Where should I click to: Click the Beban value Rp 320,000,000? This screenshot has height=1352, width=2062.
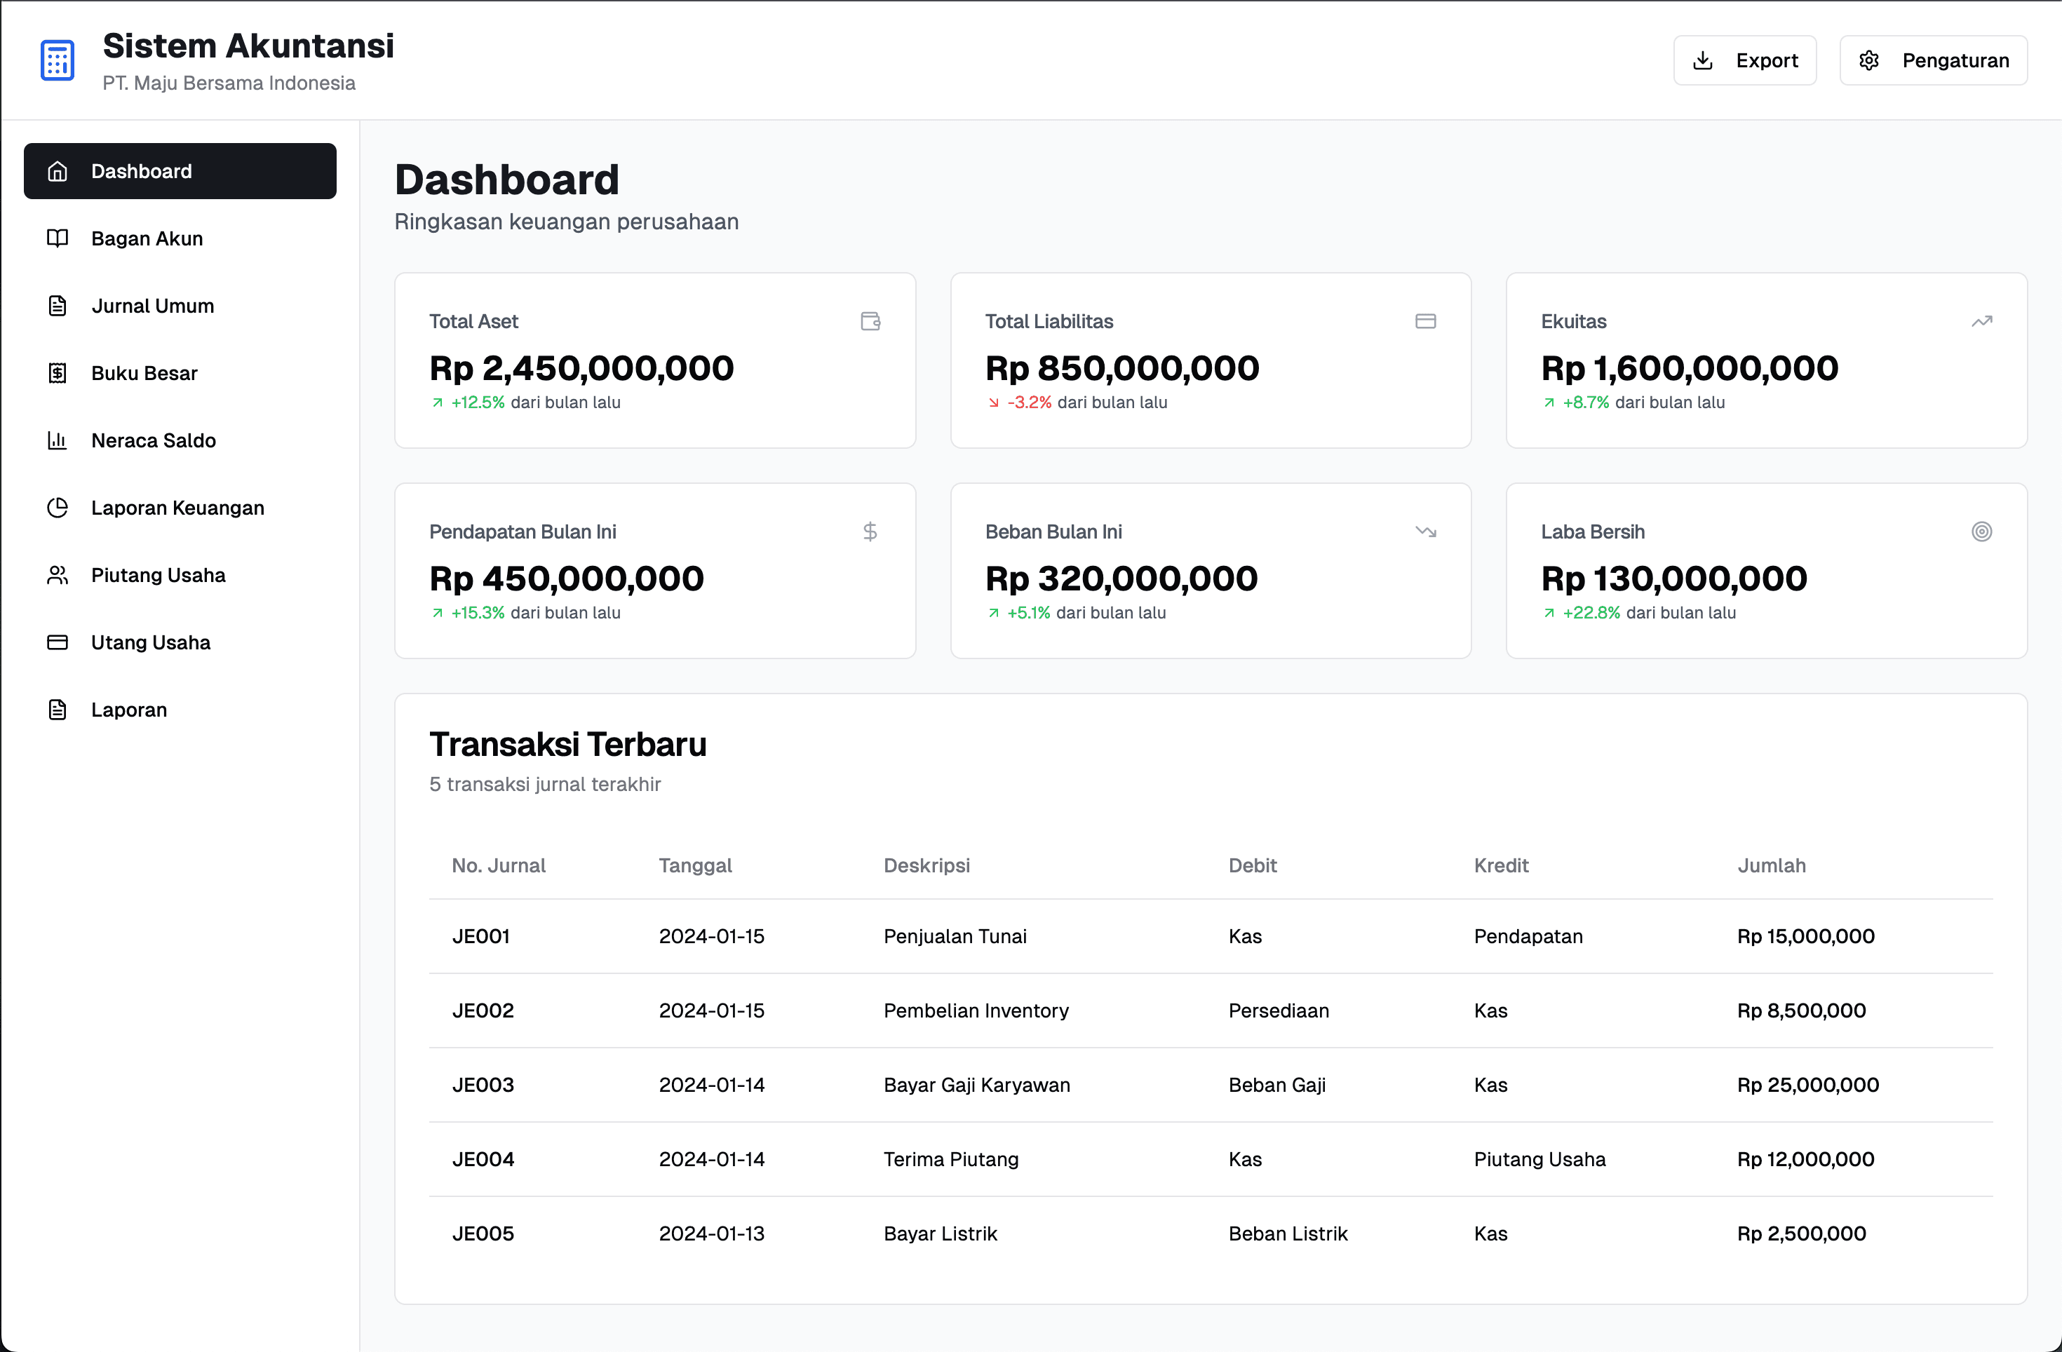click(x=1121, y=579)
